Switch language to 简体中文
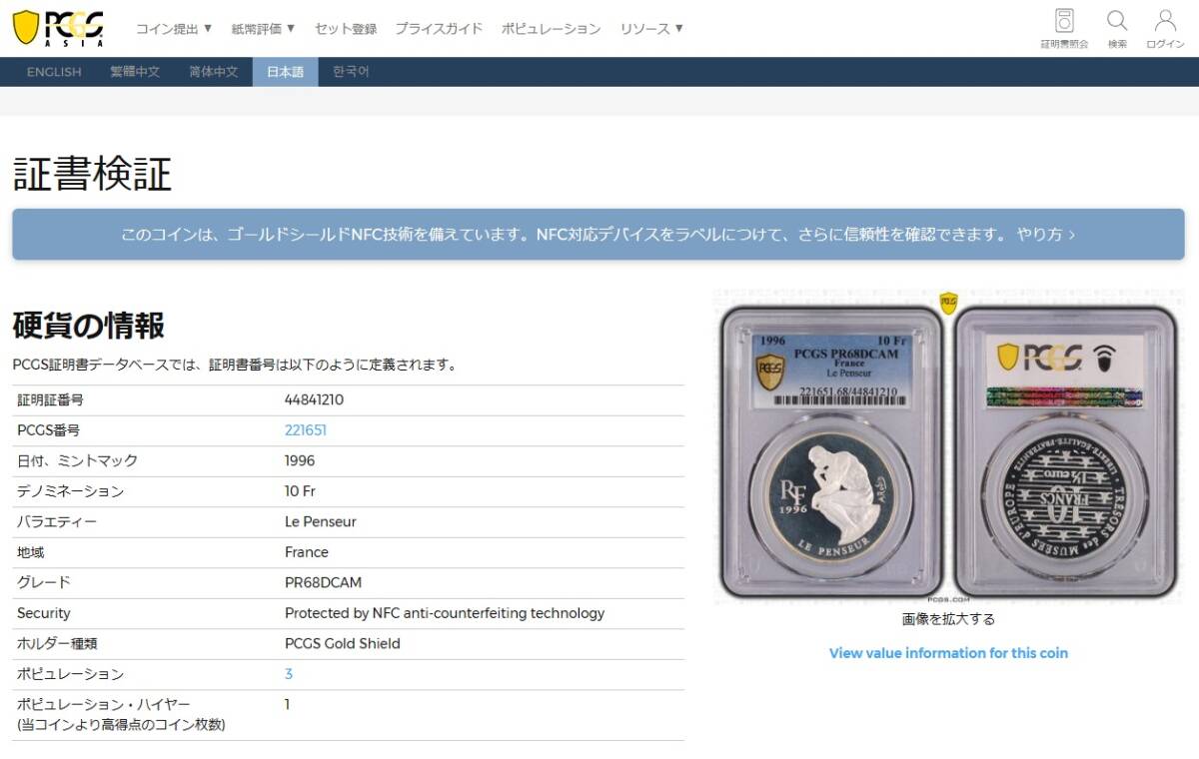Screen dimensions: 1199x759 coord(214,72)
